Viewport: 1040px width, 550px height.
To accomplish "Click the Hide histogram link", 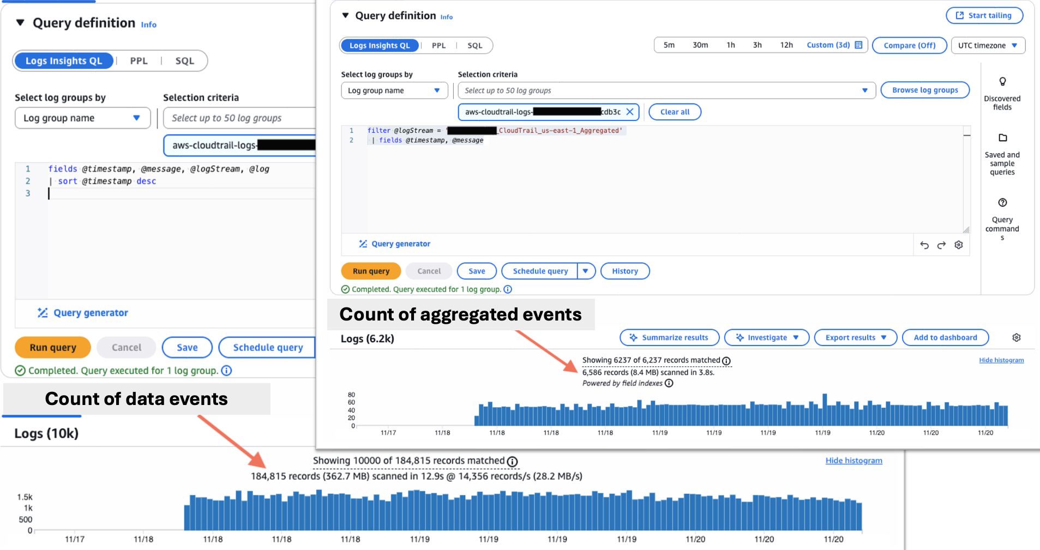I will tap(1001, 360).
